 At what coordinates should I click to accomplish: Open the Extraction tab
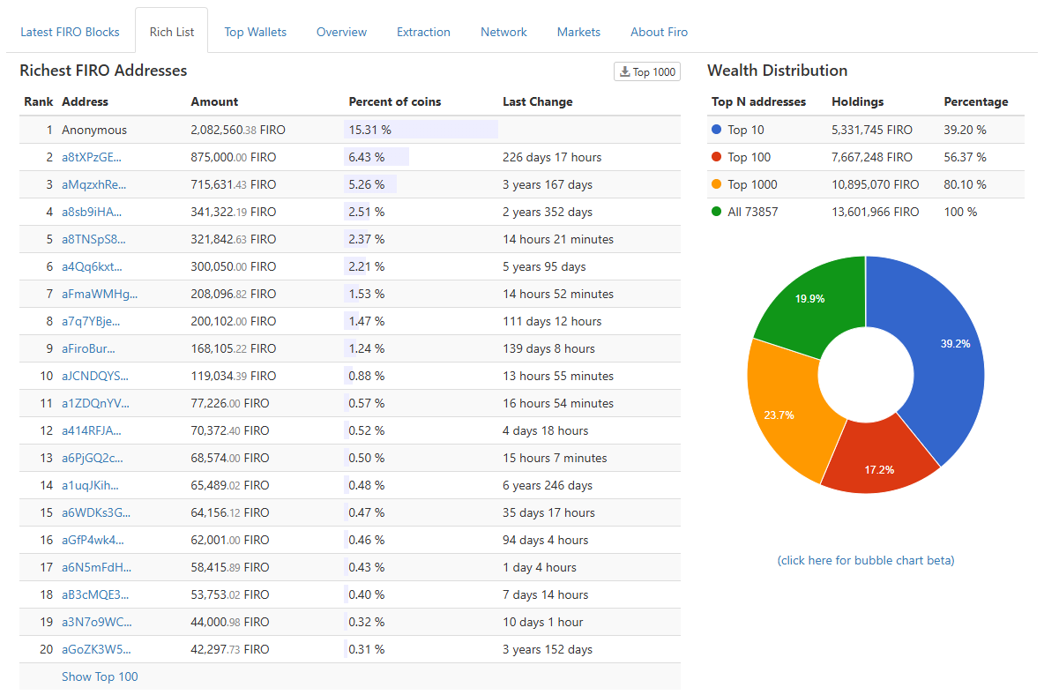tap(423, 32)
